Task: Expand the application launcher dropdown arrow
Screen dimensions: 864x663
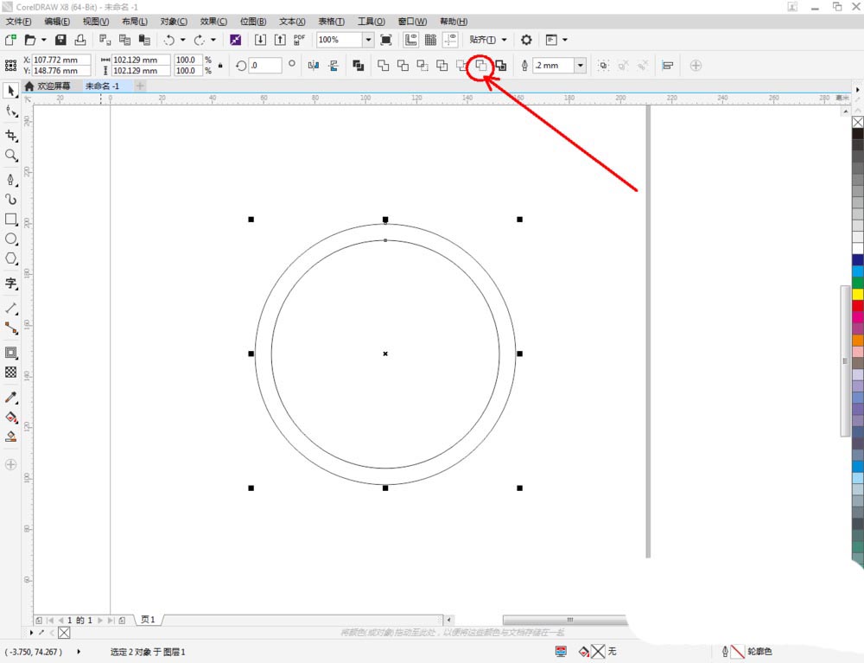Action: click(x=564, y=40)
